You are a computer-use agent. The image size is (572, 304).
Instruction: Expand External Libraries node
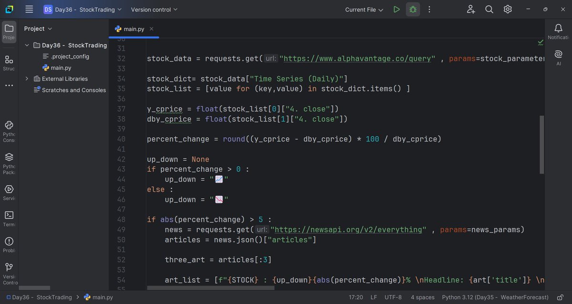point(27,79)
